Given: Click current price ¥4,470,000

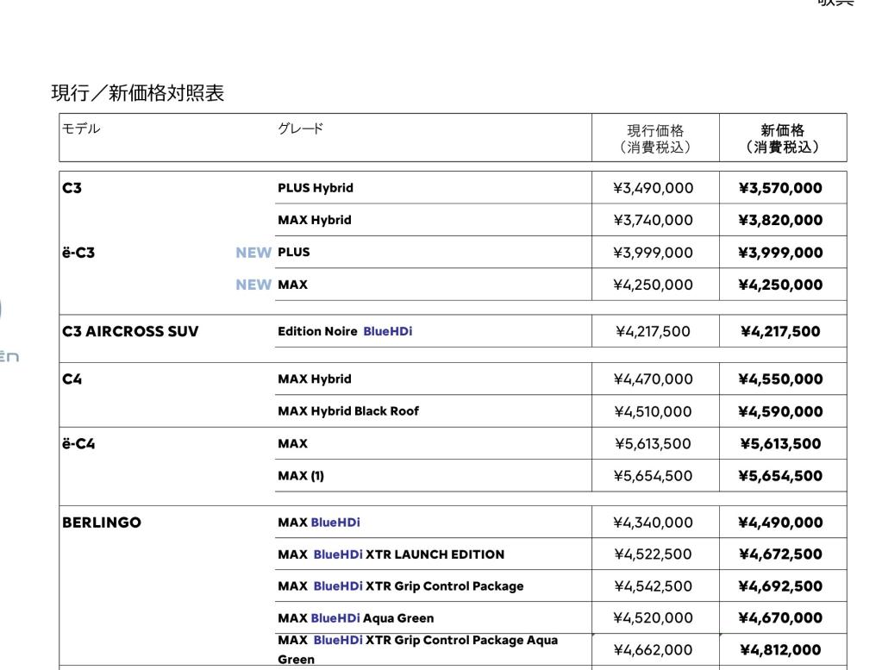Looking at the screenshot, I should tap(653, 379).
